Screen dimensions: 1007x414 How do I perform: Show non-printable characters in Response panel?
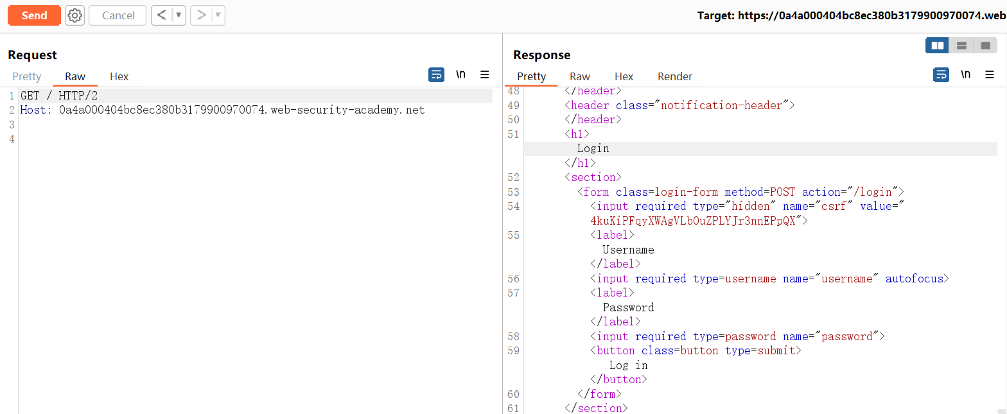pos(965,75)
